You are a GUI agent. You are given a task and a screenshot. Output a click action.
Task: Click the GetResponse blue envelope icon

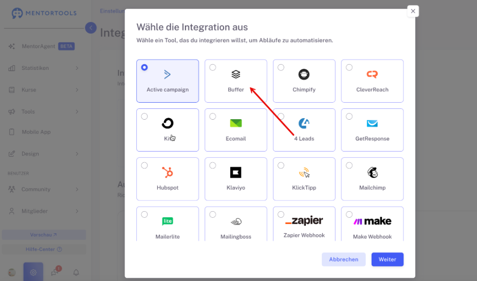(x=372, y=123)
